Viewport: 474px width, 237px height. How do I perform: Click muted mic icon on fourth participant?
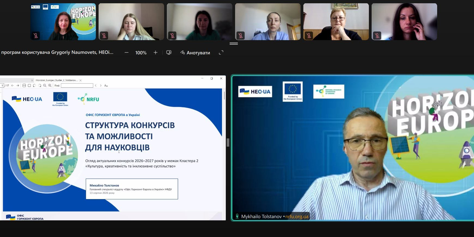tap(240, 35)
